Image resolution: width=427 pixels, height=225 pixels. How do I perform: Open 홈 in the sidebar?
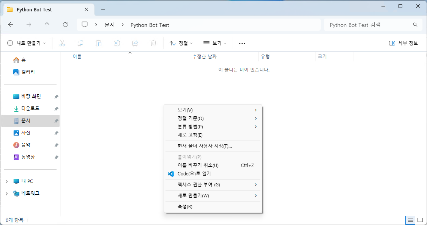[x=30, y=60]
